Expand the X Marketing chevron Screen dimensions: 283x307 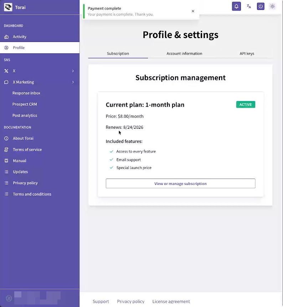pos(73,82)
